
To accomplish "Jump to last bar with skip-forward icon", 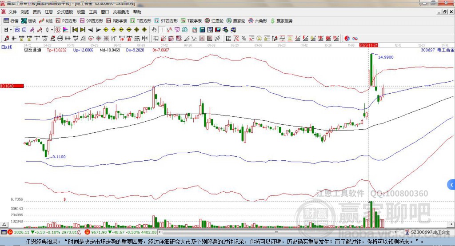I will coord(83,30).
